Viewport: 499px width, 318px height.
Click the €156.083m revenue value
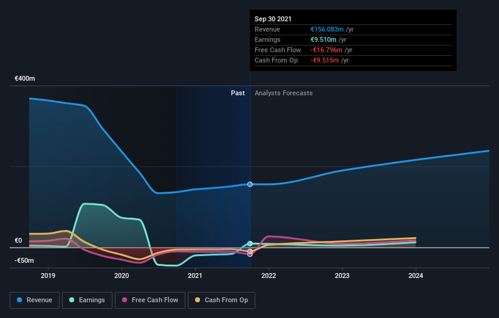[x=327, y=29]
